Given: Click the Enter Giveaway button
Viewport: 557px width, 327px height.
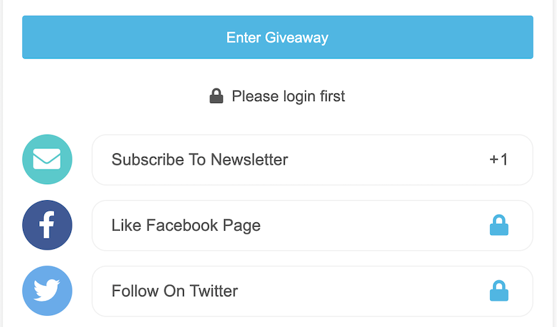Looking at the screenshot, I should pyautogui.click(x=277, y=37).
